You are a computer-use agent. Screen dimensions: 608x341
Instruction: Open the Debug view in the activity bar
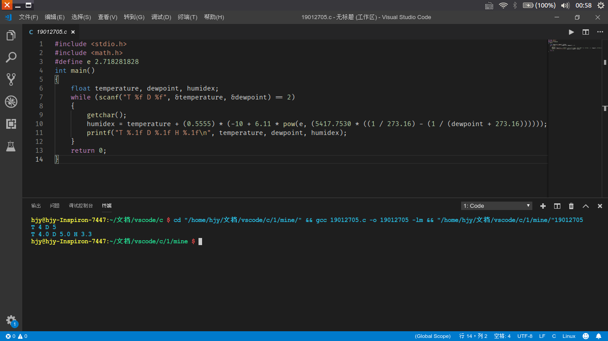[11, 102]
